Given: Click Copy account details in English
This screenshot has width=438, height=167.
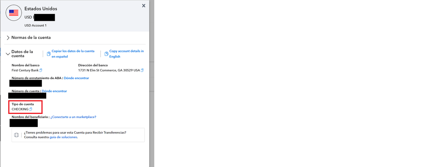Looking at the screenshot, I should pos(127,54).
